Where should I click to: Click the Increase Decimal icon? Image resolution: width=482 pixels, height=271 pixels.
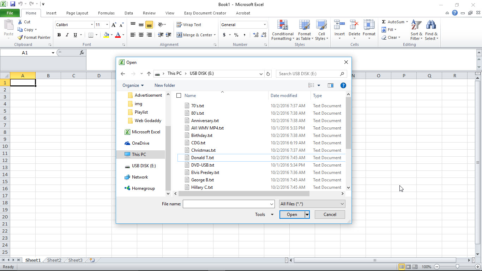(x=256, y=35)
